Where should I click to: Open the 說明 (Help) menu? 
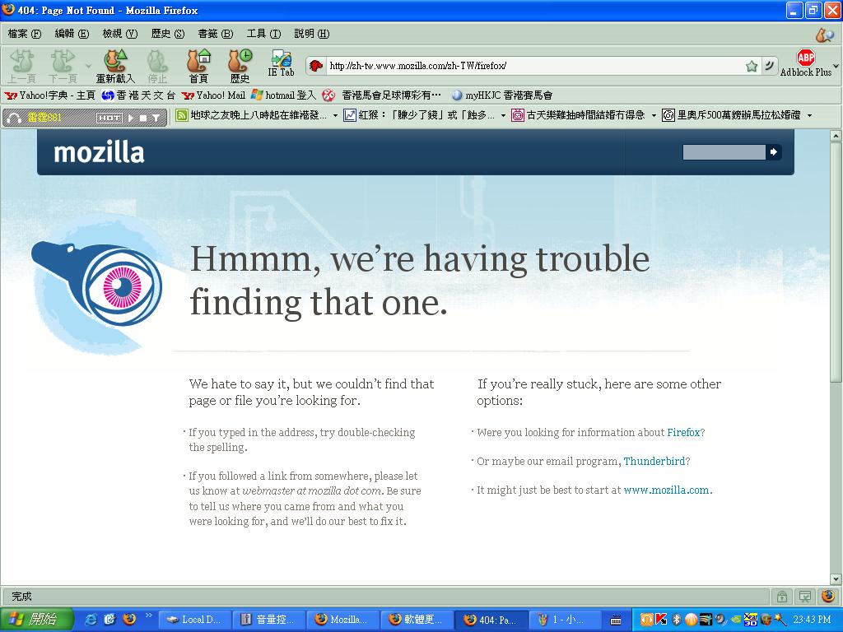312,34
